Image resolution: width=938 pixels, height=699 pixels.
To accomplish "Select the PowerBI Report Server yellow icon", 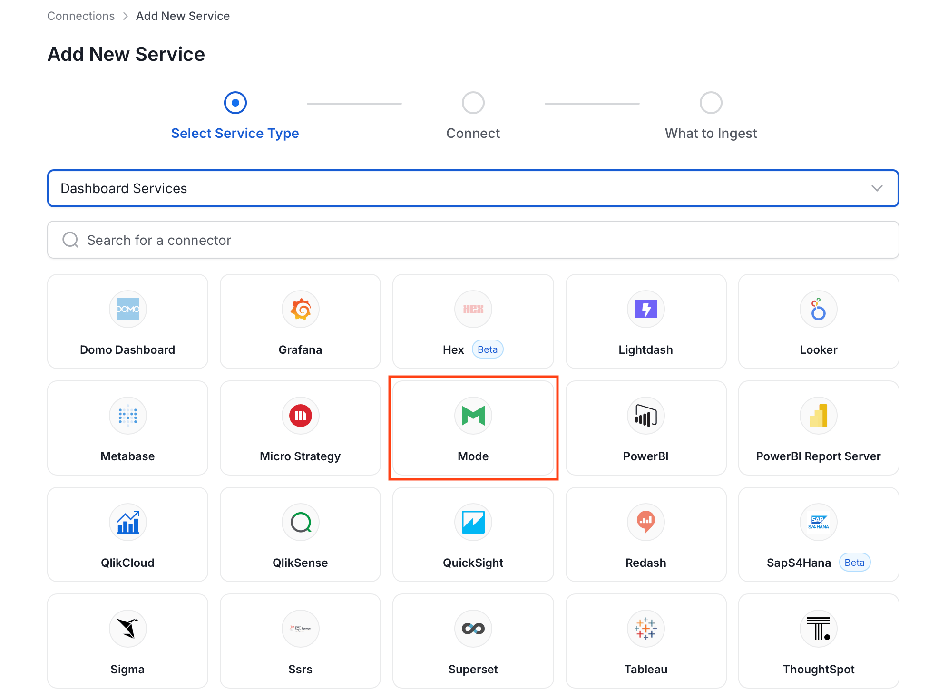I will pos(818,416).
